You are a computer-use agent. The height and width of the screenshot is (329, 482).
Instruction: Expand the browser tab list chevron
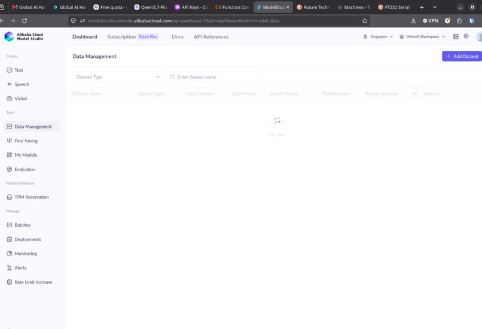tap(435, 7)
